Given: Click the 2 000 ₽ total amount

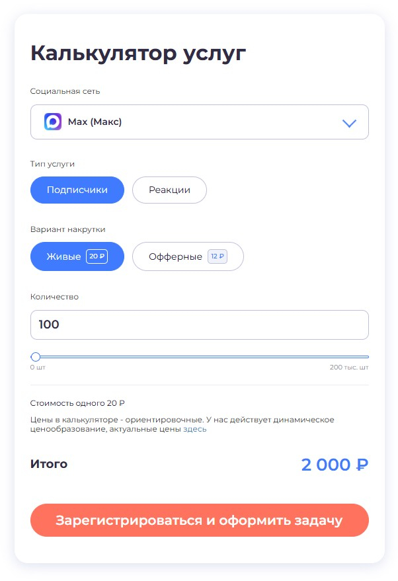Looking at the screenshot, I should pos(335,465).
